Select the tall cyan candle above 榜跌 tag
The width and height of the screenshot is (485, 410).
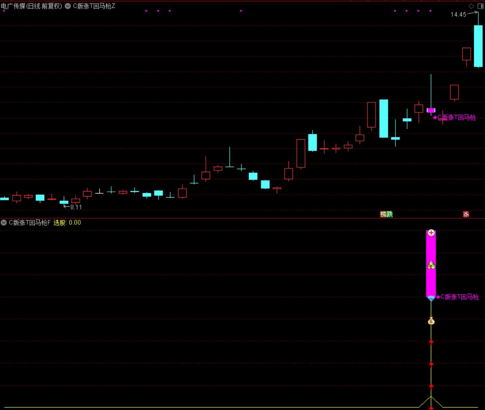(x=384, y=119)
